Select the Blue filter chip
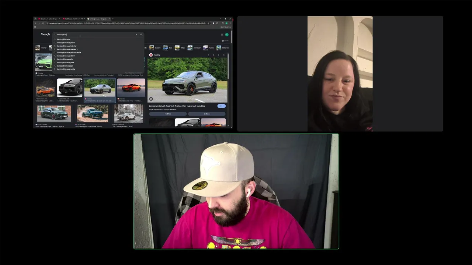Viewport: 472px width, 265px height. [x=168, y=48]
